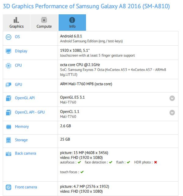Image resolution: width=183 pixels, height=196 pixels.
Task: Click back camera video FHD text
Action: 81,158
